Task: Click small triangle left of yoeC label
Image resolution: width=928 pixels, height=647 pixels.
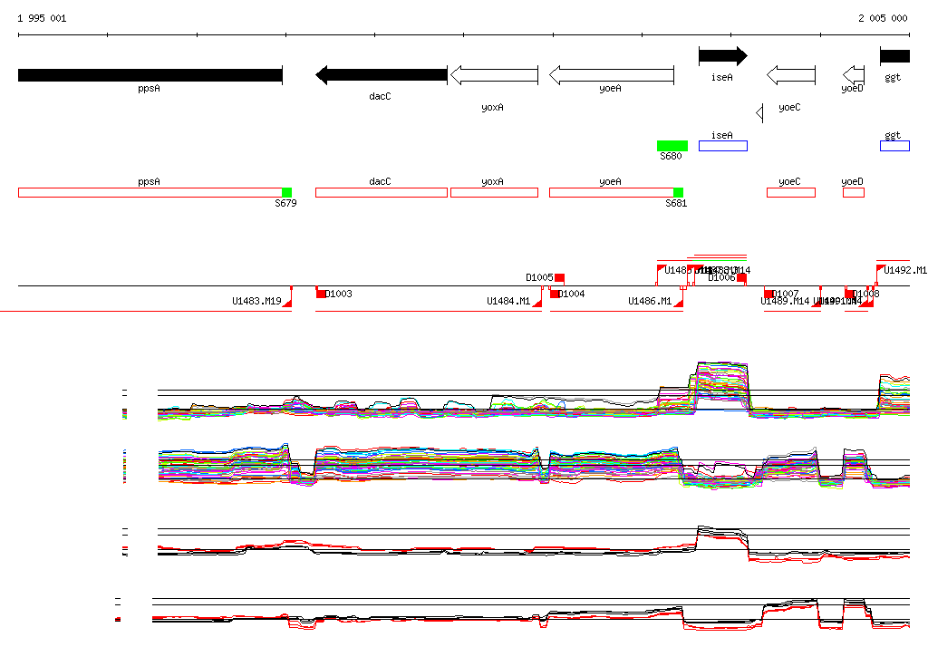Action: tap(760, 112)
